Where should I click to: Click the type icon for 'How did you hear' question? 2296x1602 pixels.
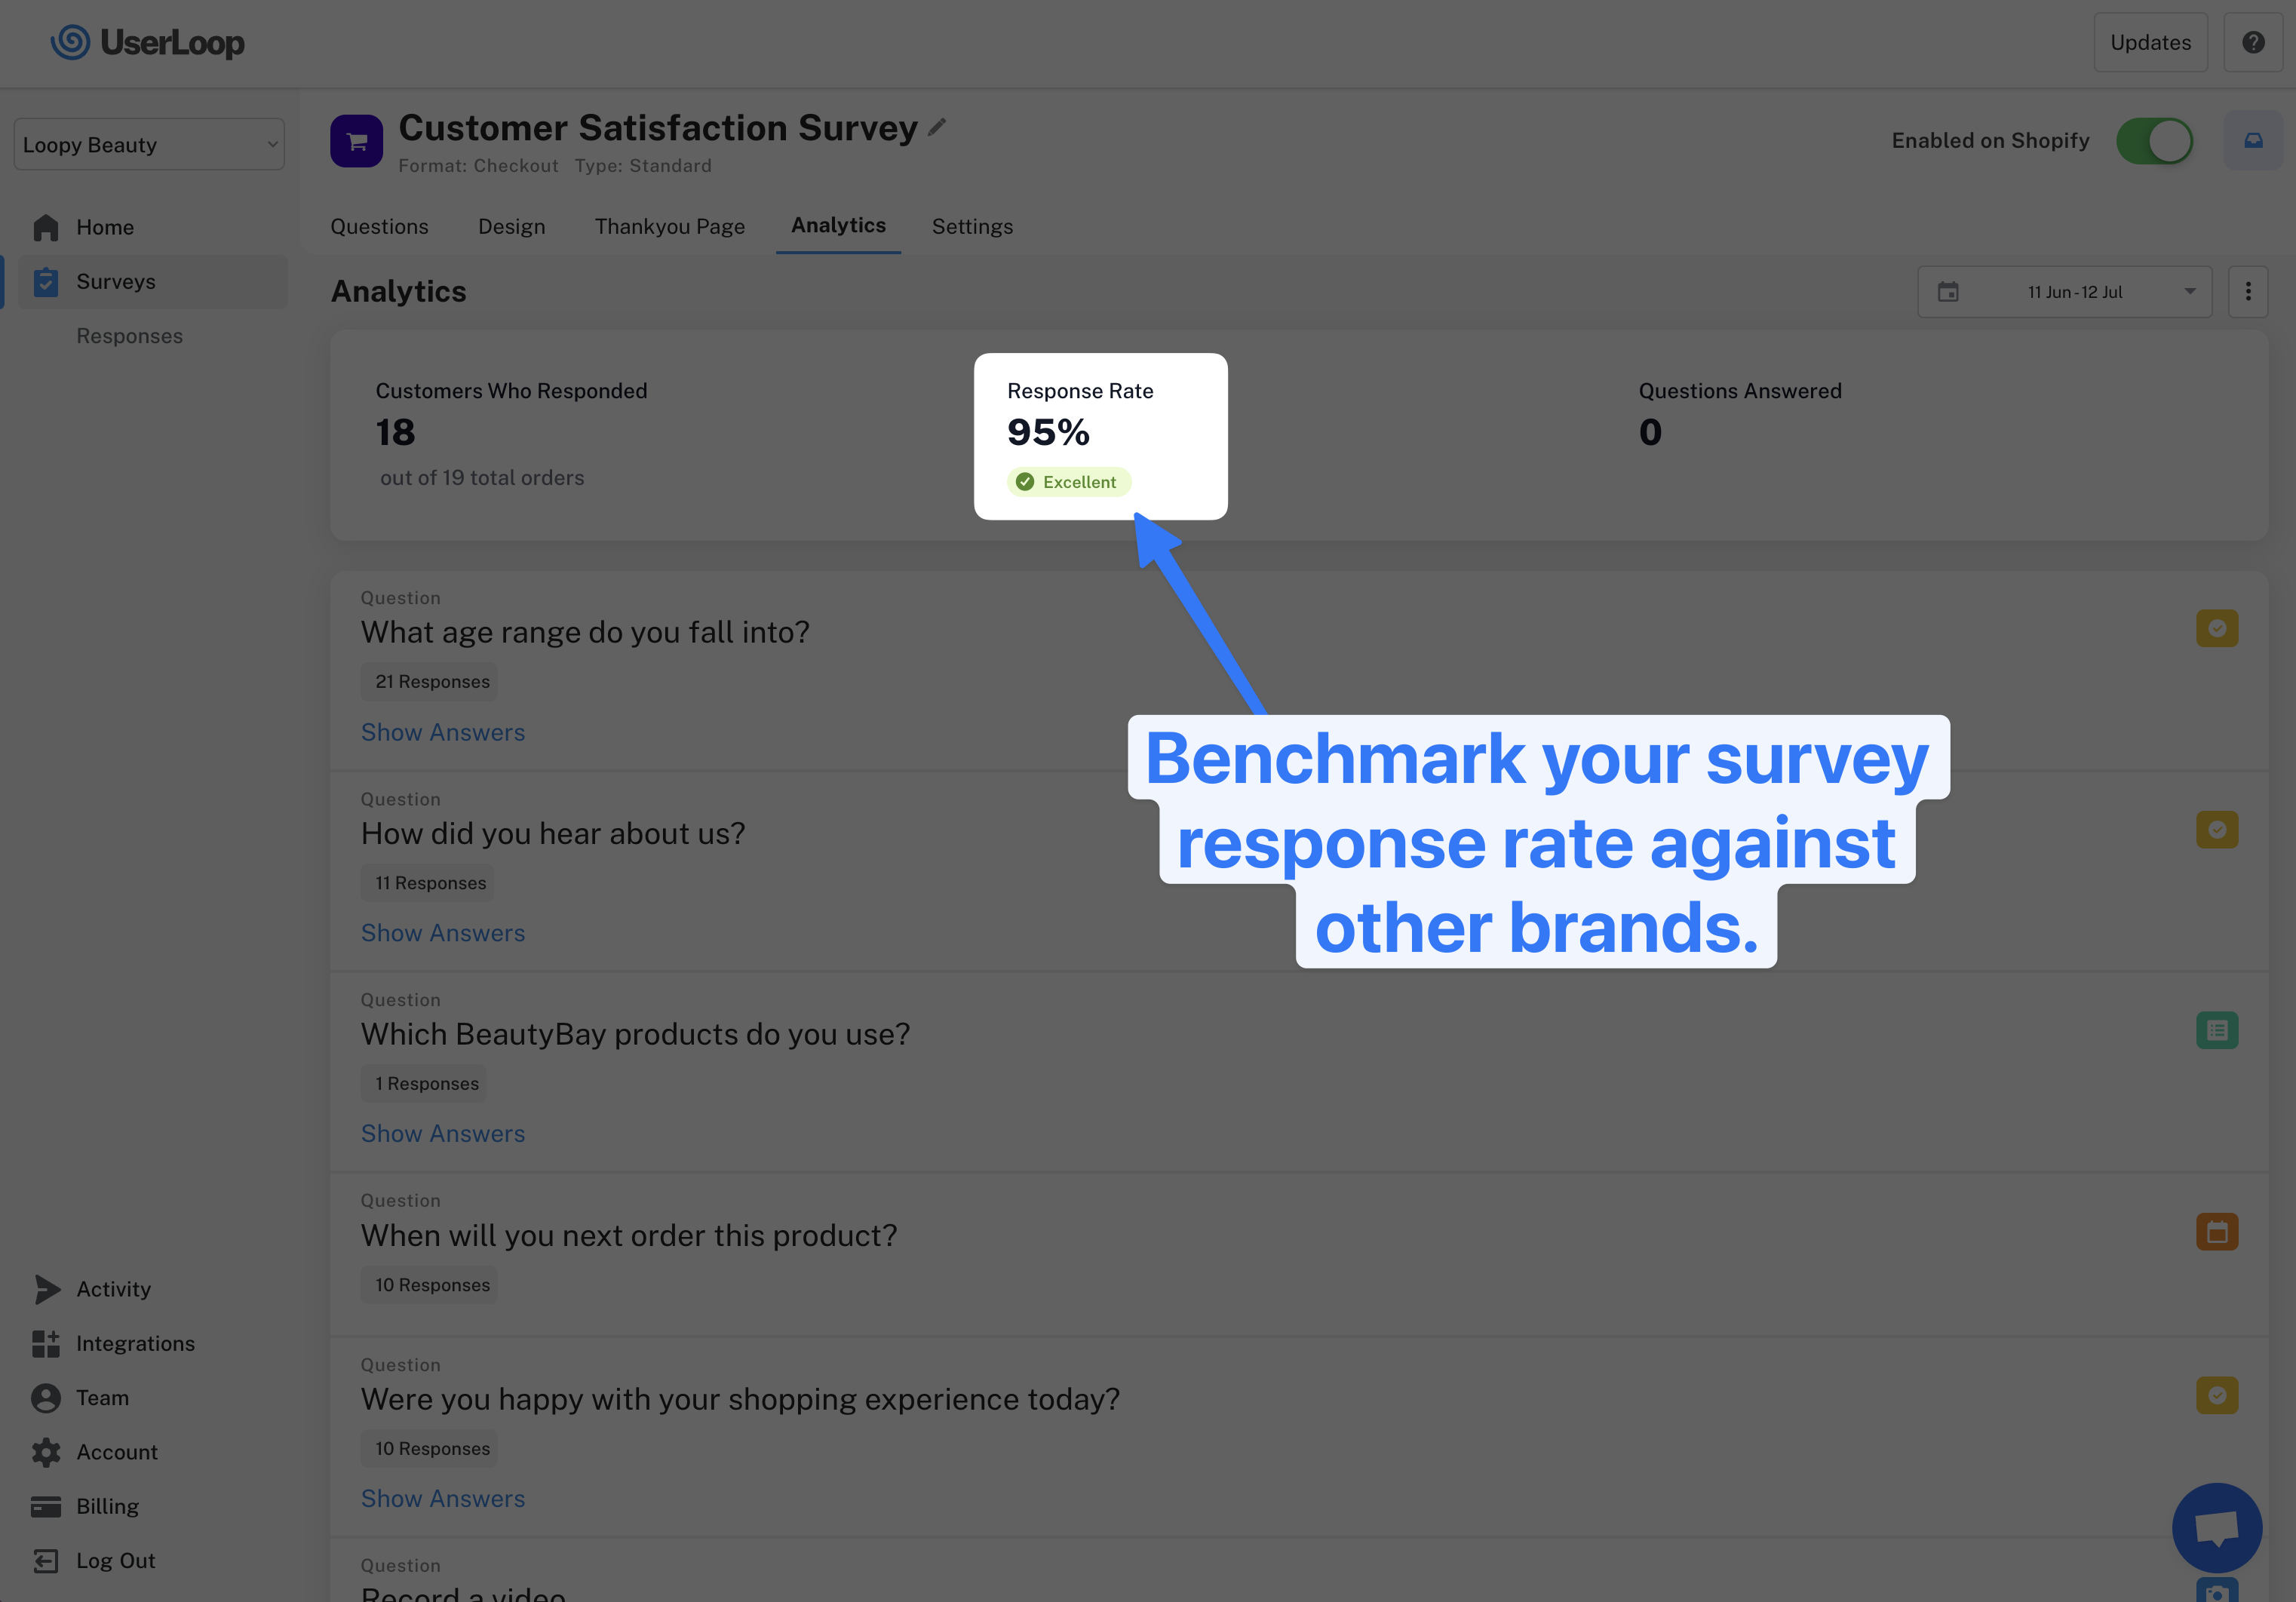[2217, 829]
